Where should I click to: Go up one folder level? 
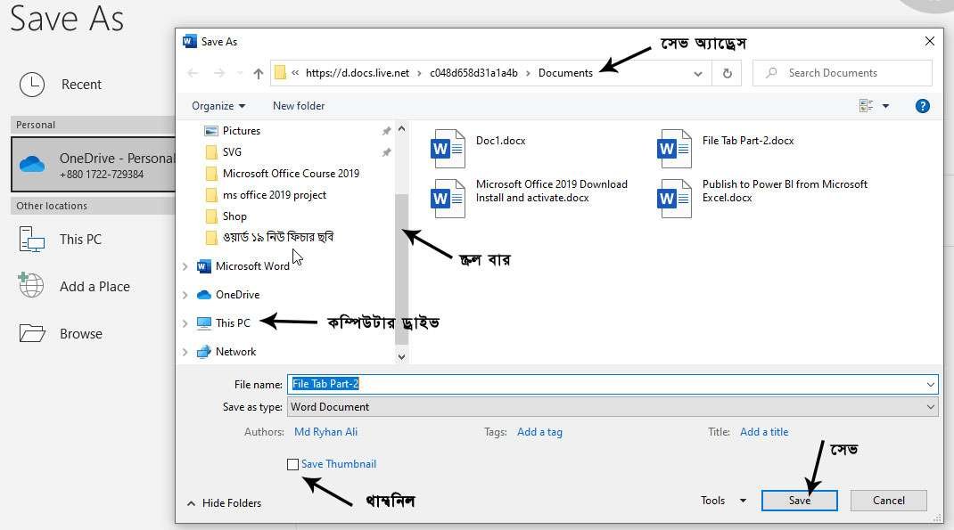point(257,73)
